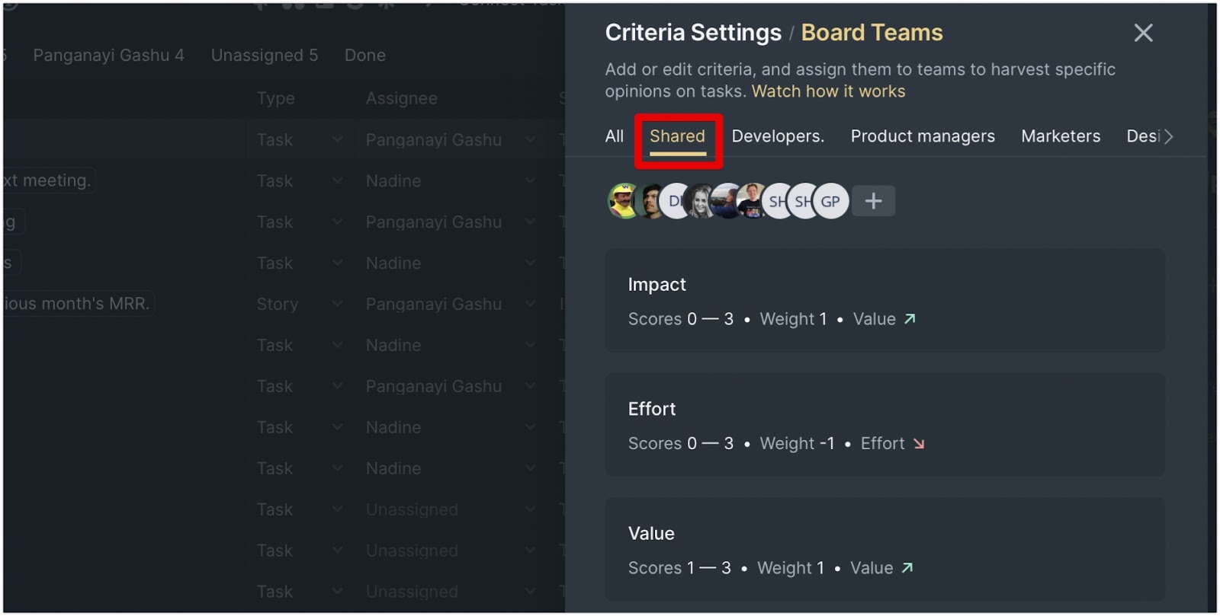
Task: Open the Effort criterion card
Action: coord(884,425)
